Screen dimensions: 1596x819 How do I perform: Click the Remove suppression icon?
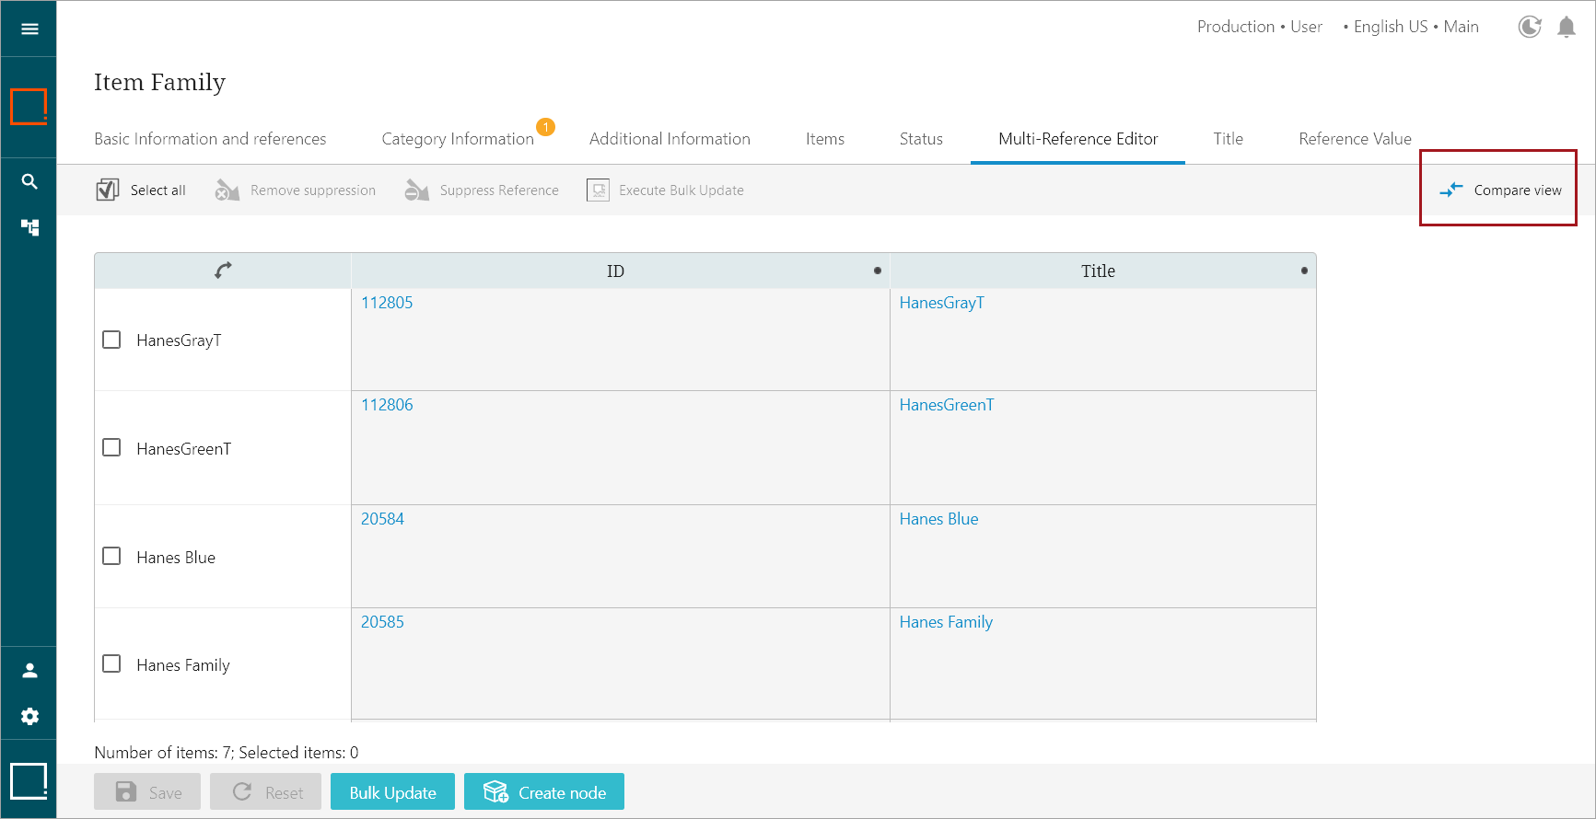(227, 190)
